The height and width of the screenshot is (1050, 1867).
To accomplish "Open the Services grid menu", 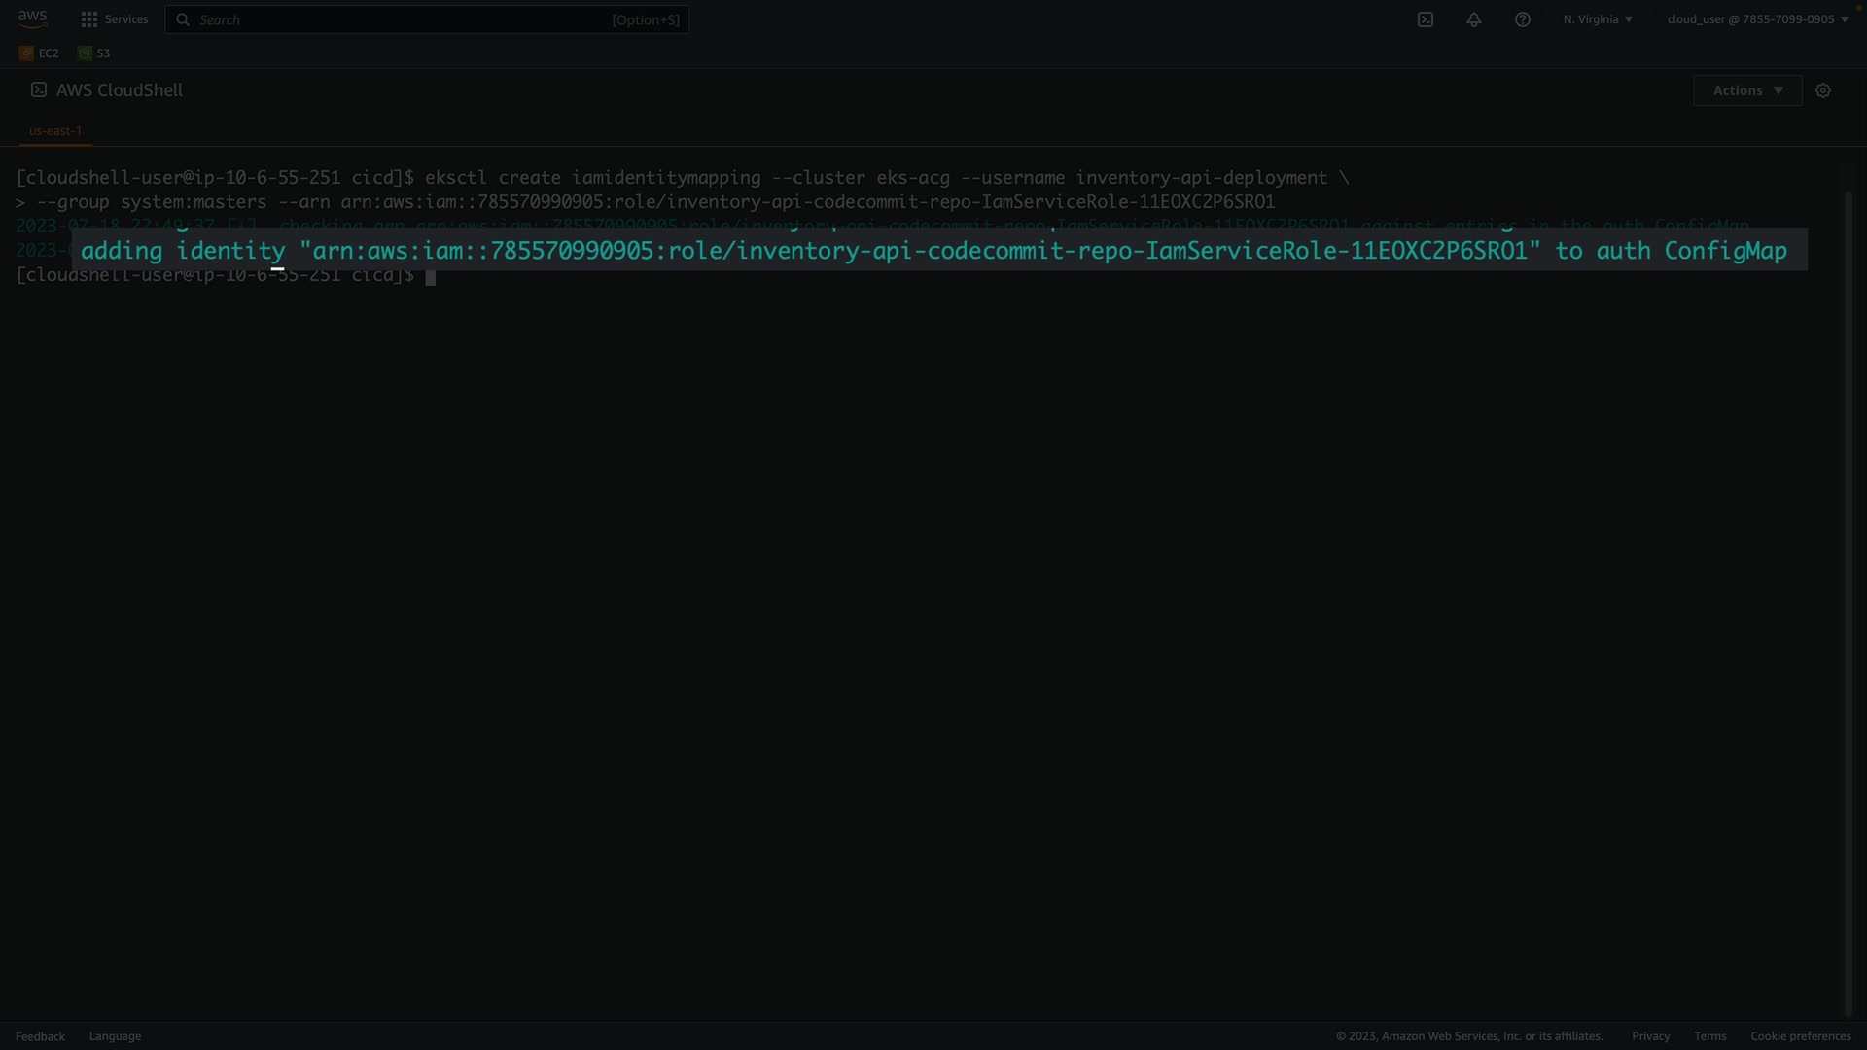I will click(89, 19).
